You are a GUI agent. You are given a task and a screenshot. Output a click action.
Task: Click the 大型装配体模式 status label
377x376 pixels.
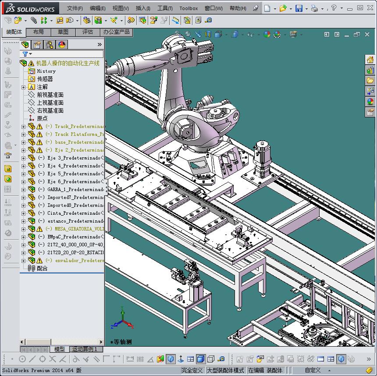(225, 370)
